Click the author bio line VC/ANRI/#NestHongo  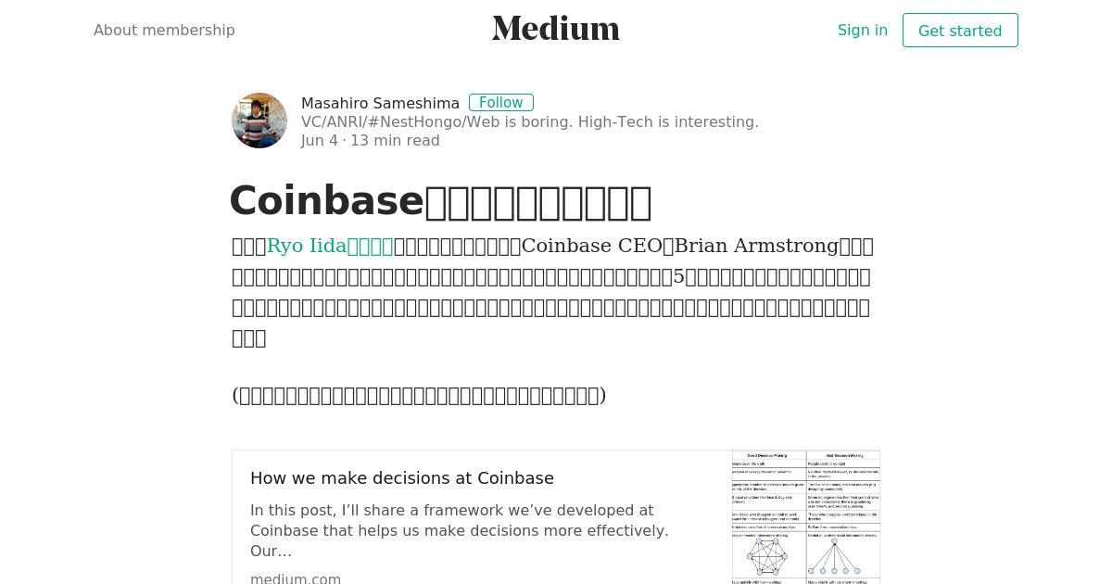tap(530, 121)
